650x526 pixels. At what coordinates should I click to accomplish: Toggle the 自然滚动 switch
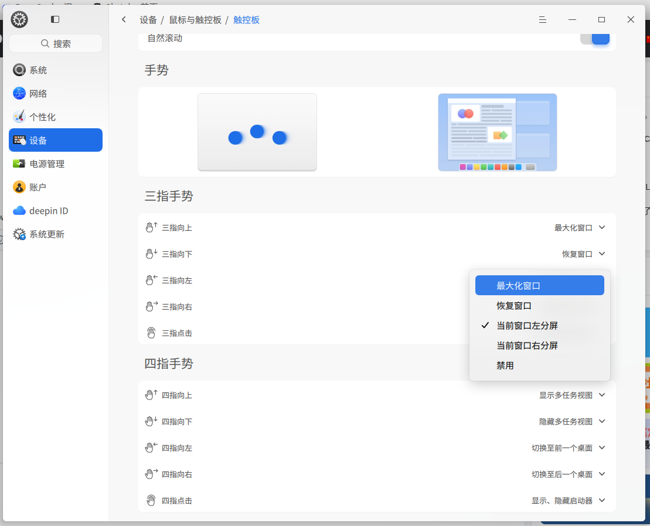click(594, 39)
